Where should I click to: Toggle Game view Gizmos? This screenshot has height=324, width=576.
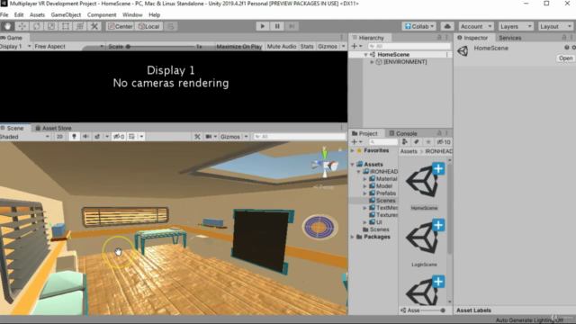[328, 47]
